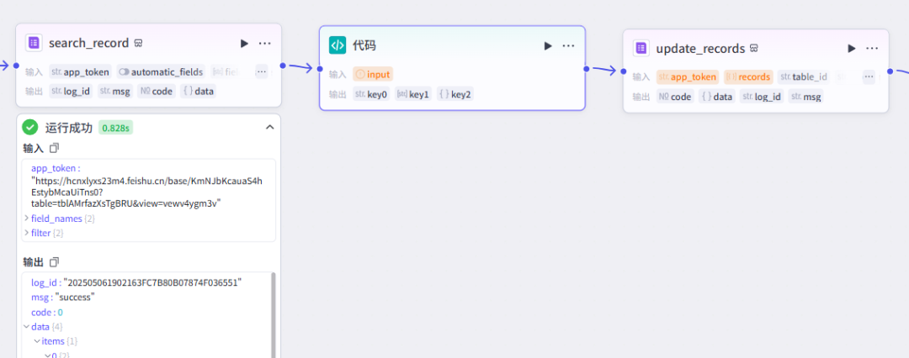Copy the 输出 output data
Viewport: 909px width, 358px height.
click(x=54, y=262)
